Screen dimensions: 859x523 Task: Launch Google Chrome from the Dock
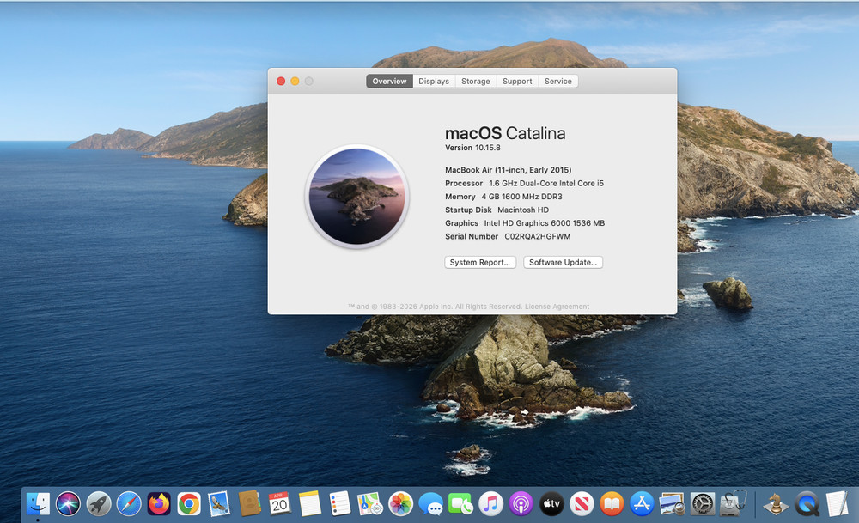click(x=189, y=504)
